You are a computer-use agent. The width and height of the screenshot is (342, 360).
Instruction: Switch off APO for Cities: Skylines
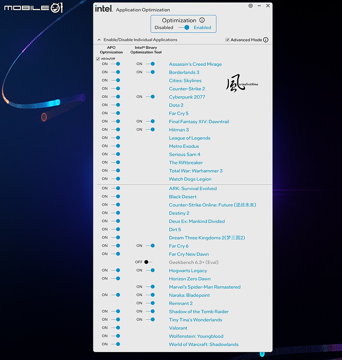116,80
